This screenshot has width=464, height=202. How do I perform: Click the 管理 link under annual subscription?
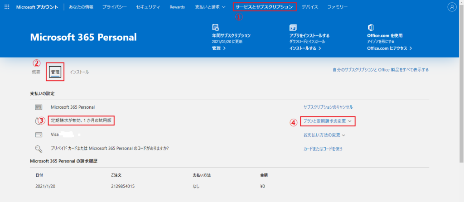[x=219, y=48]
